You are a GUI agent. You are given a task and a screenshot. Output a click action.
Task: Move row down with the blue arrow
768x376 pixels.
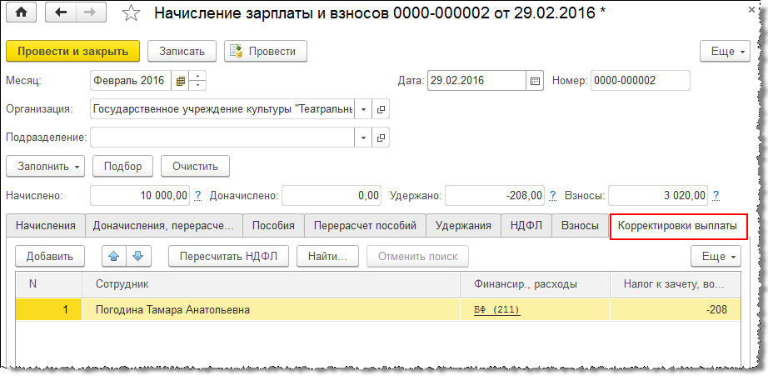pos(137,256)
